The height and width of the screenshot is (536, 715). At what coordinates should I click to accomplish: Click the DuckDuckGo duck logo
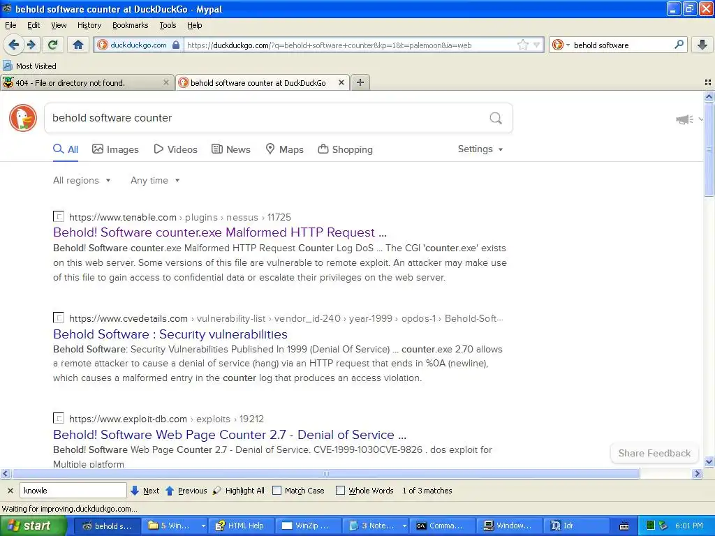click(23, 117)
